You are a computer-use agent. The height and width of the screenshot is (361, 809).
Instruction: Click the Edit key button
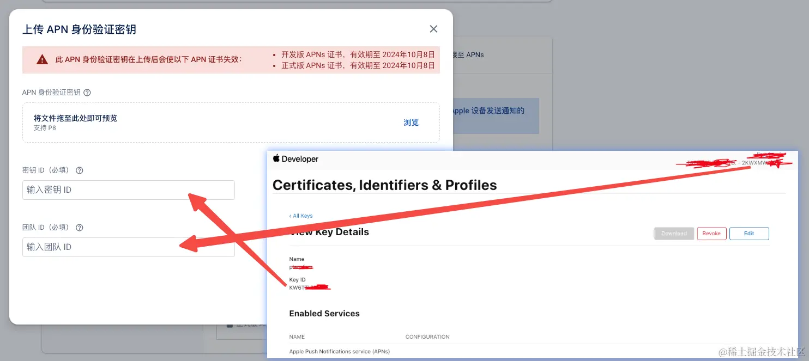pos(749,234)
